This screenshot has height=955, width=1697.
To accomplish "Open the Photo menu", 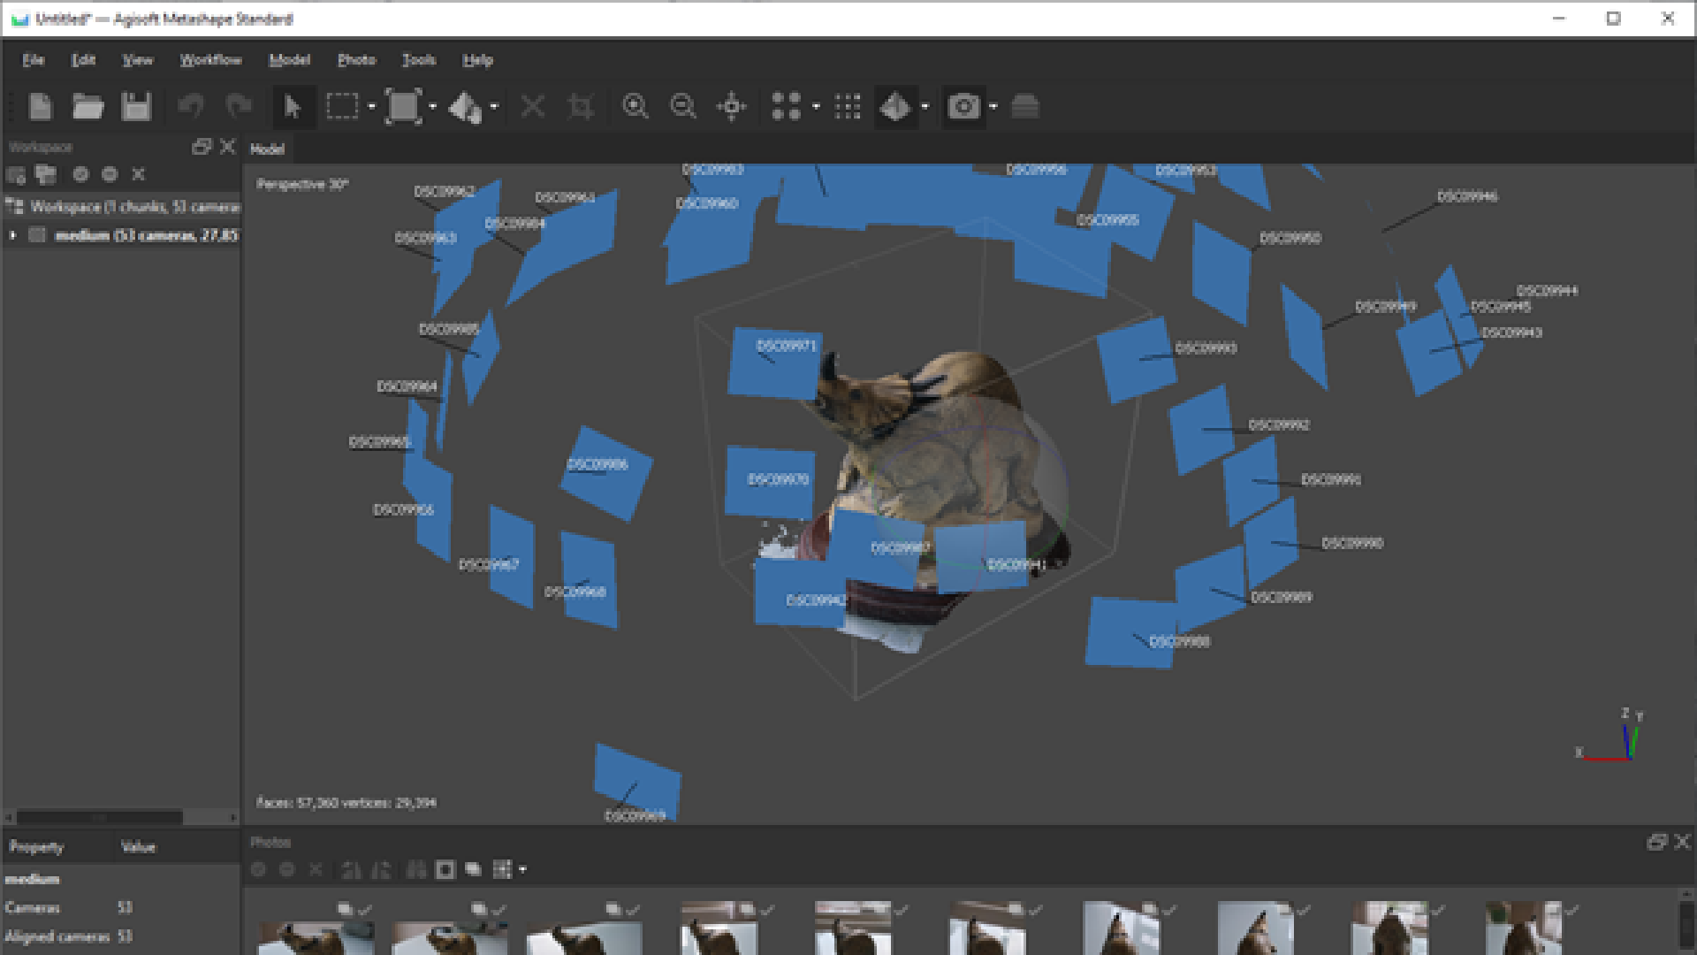I will pyautogui.click(x=356, y=60).
